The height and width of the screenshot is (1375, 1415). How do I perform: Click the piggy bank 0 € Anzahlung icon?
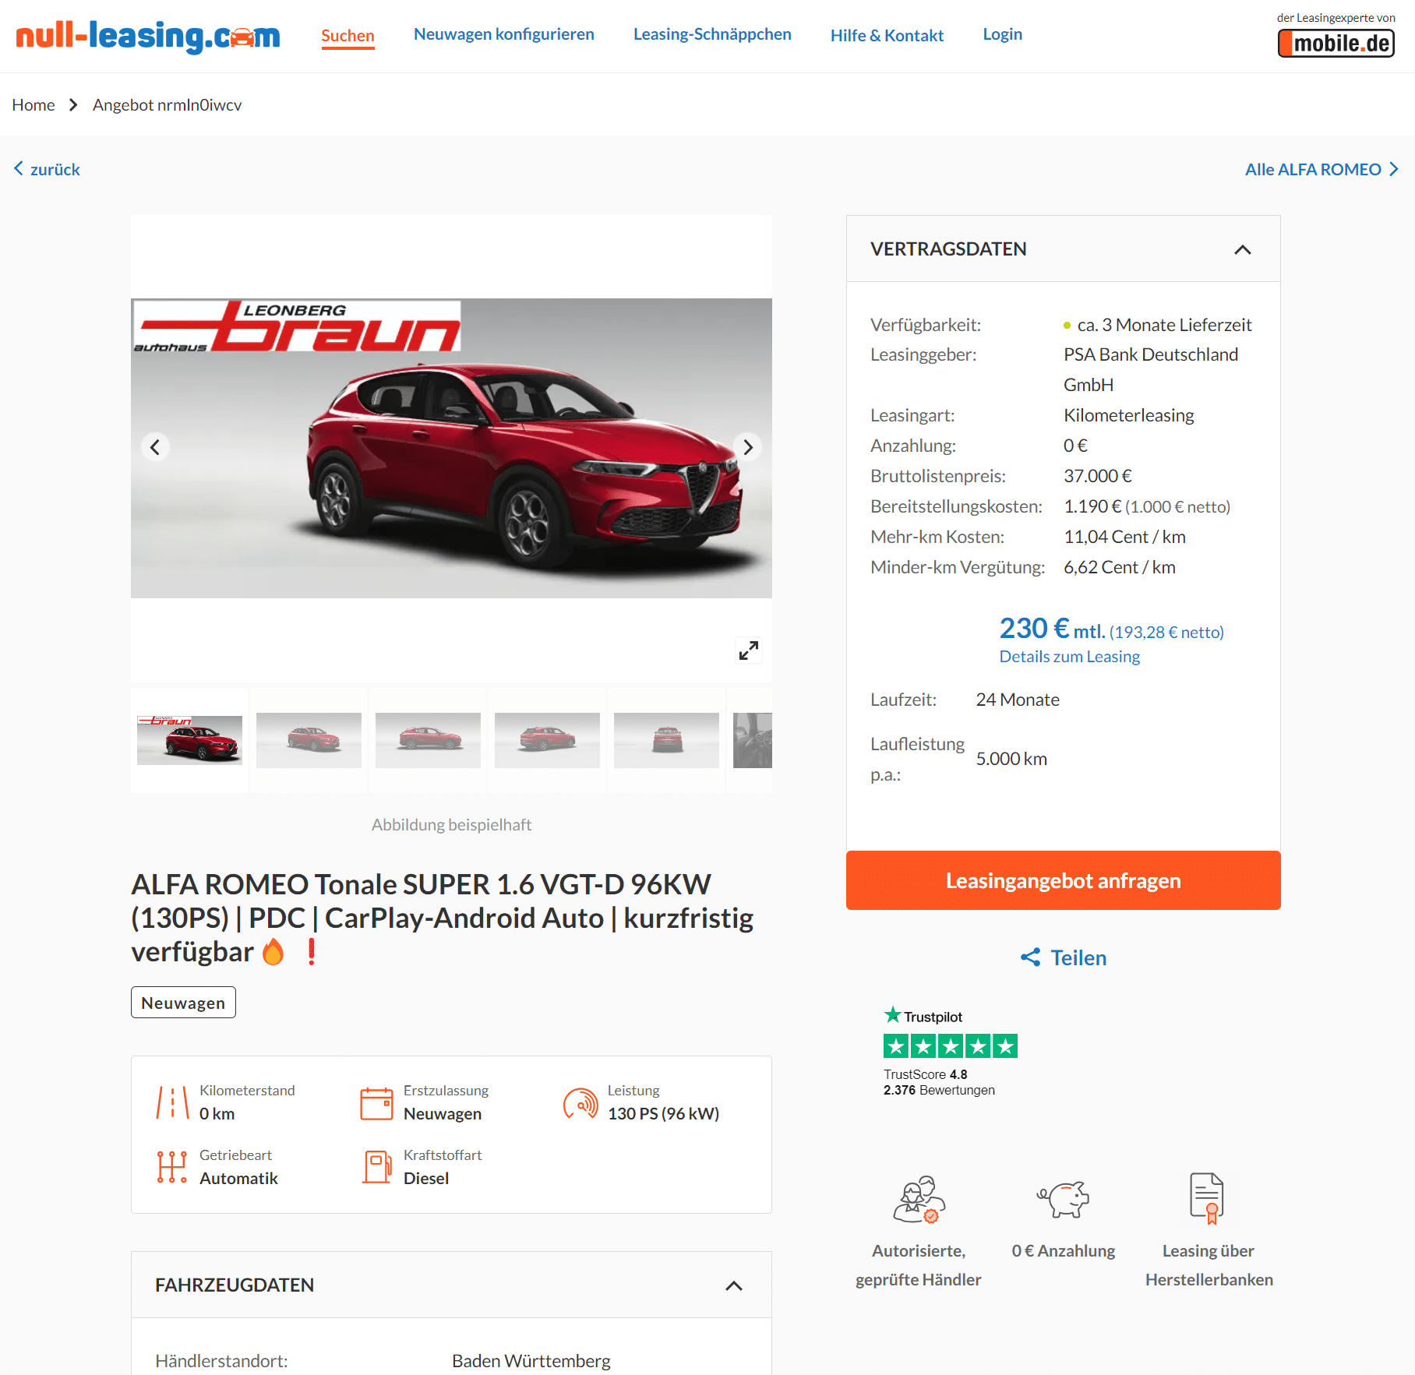point(1064,1198)
